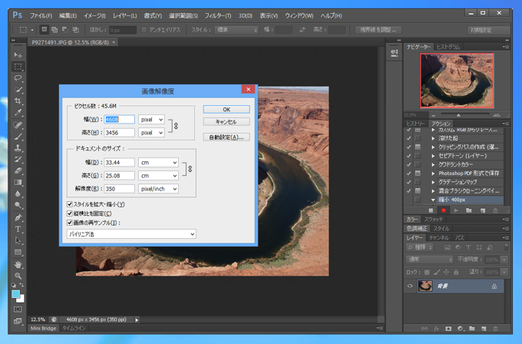This screenshot has width=522, height=344.
Task: Select the Zoom tool
Action: tap(18, 276)
